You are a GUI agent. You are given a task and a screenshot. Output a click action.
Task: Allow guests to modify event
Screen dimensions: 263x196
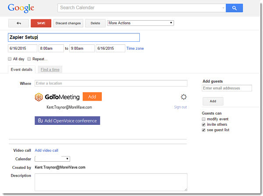point(204,119)
